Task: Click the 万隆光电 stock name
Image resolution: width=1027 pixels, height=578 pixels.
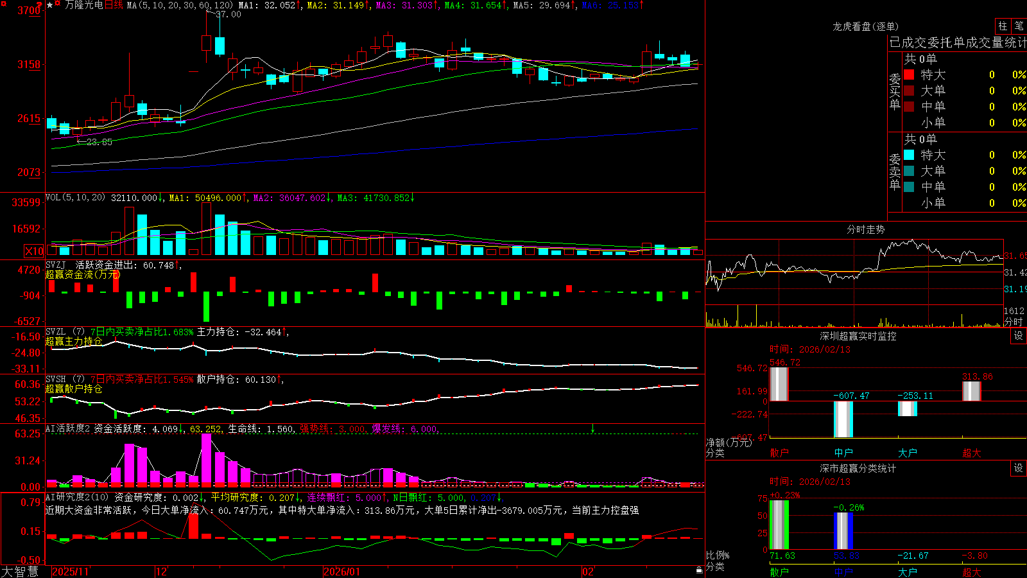Action: (x=83, y=5)
